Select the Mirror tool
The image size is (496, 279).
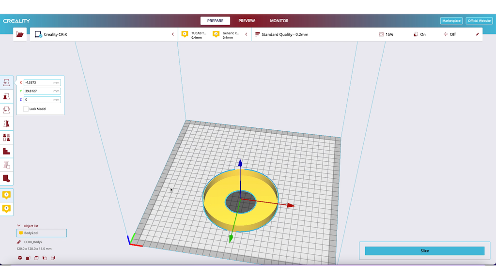pyautogui.click(x=7, y=124)
